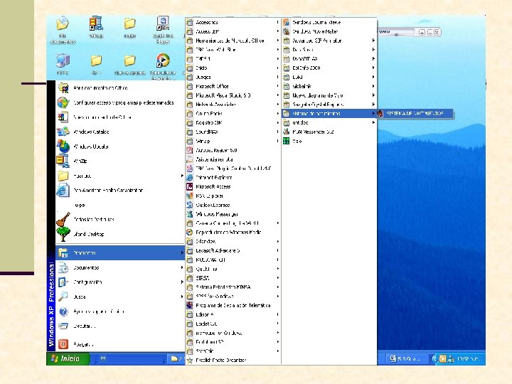Launch Windows Messenger
512x384 pixels.
click(233, 214)
